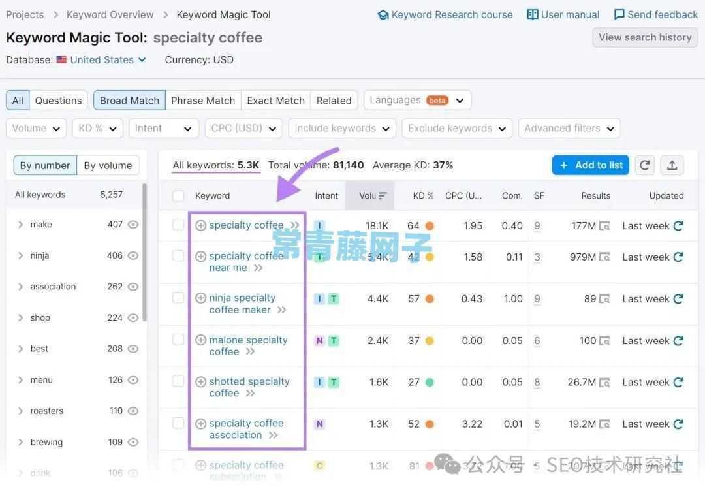
Task: Switch to the Exact Match tab
Action: click(276, 101)
